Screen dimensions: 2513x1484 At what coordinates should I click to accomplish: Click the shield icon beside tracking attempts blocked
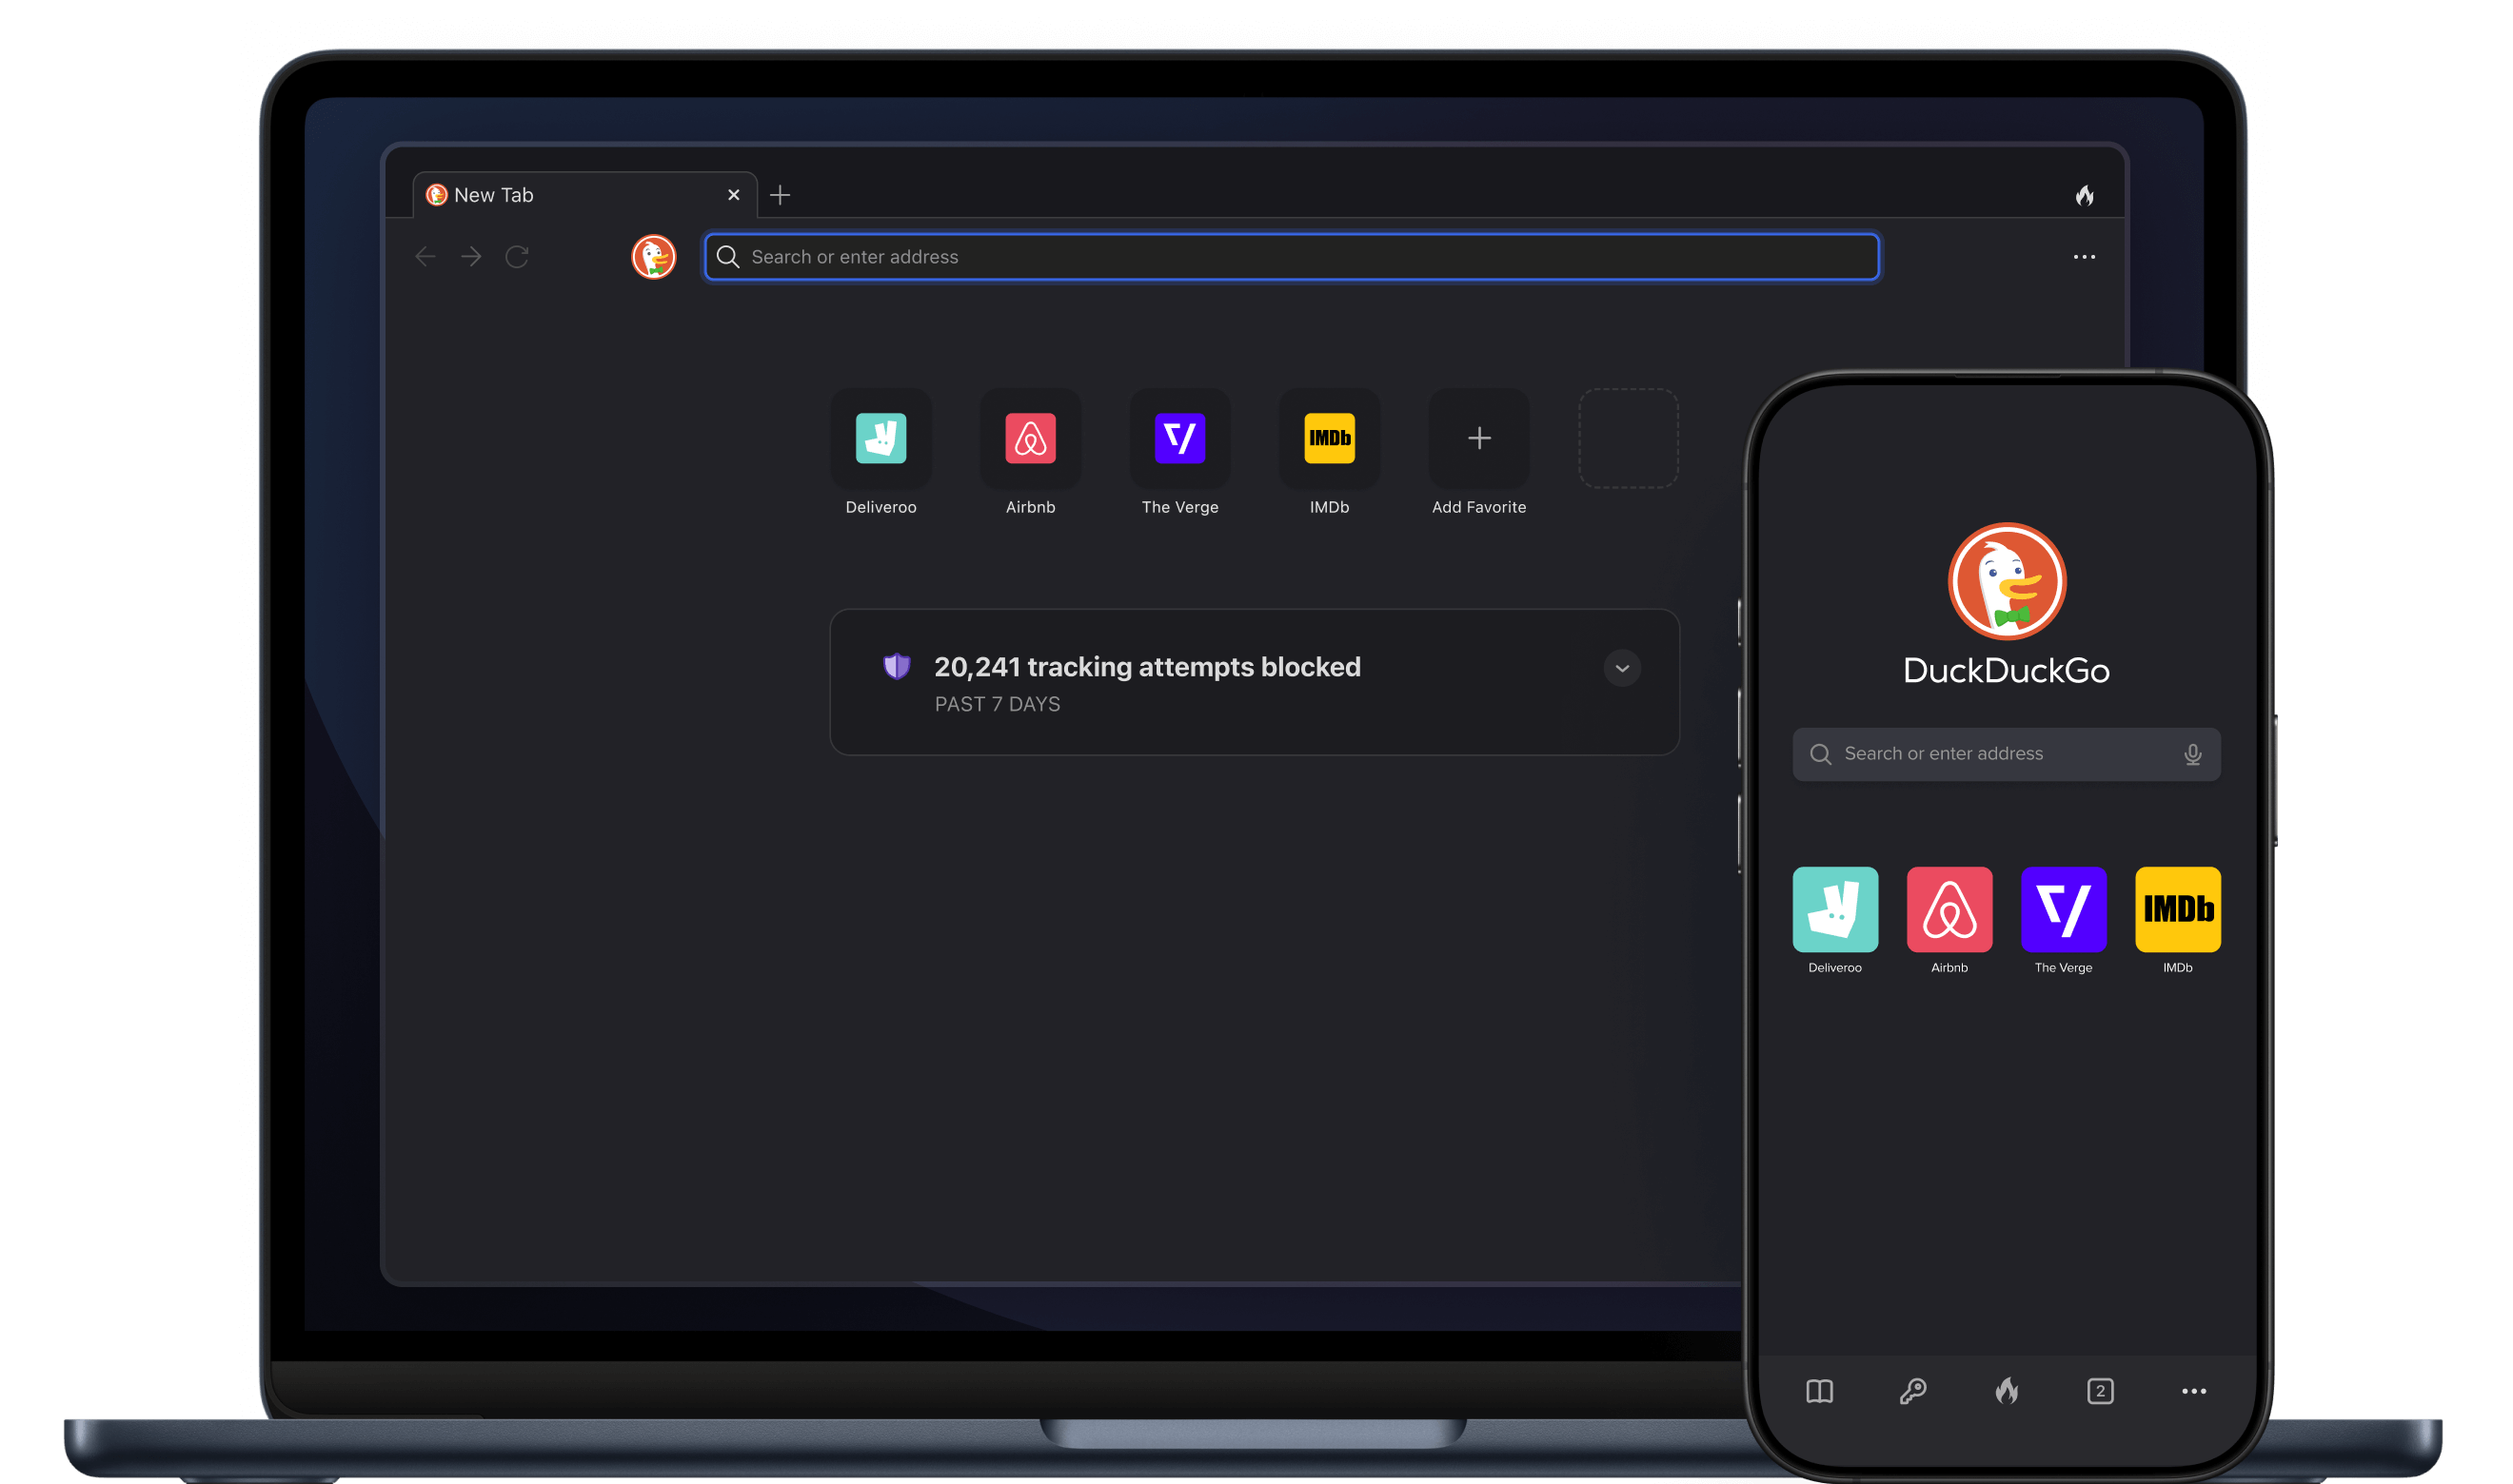897,666
